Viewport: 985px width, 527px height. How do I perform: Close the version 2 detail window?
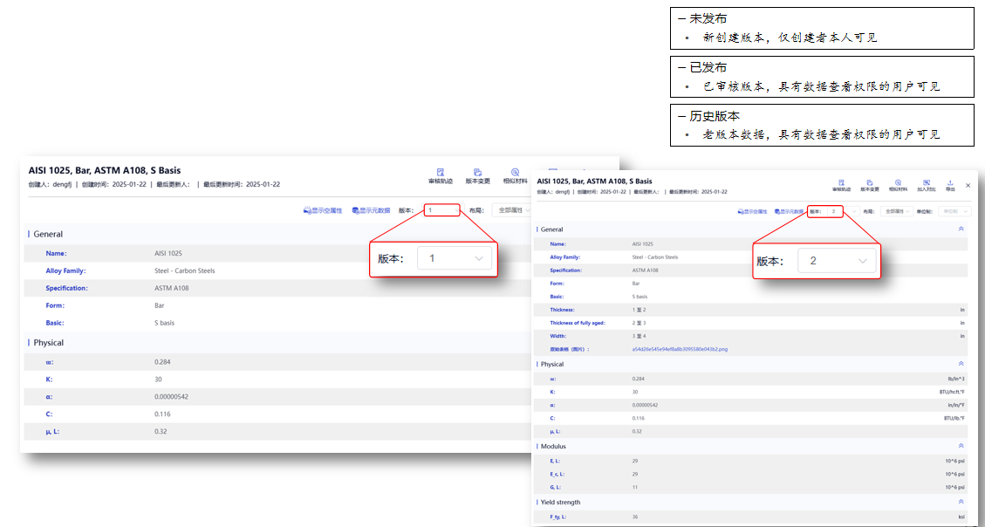click(968, 185)
